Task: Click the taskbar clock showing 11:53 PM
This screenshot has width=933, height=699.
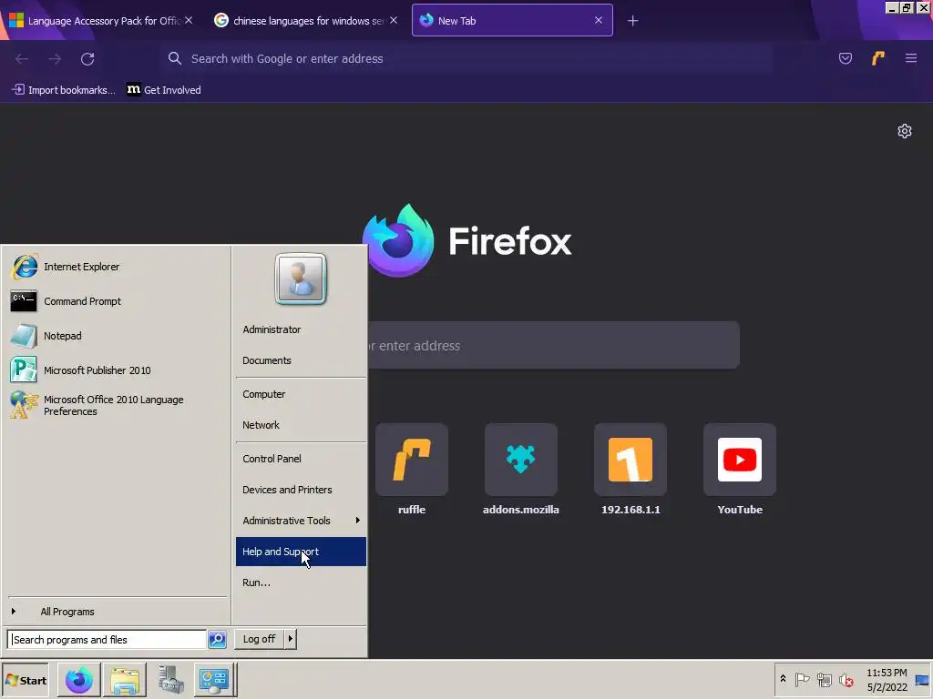Action: pyautogui.click(x=887, y=680)
